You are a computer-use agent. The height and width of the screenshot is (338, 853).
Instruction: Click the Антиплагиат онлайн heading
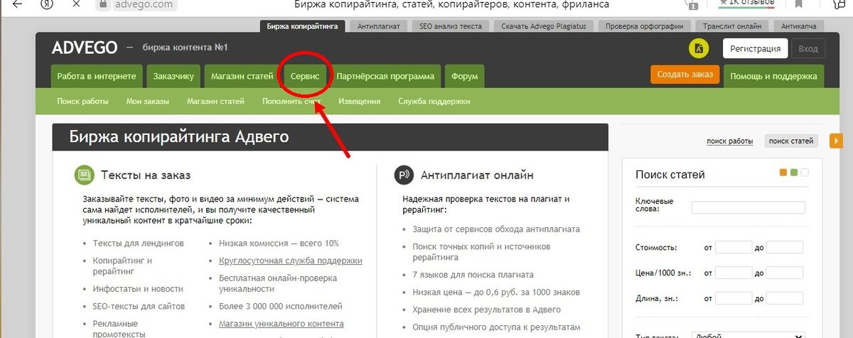477,175
